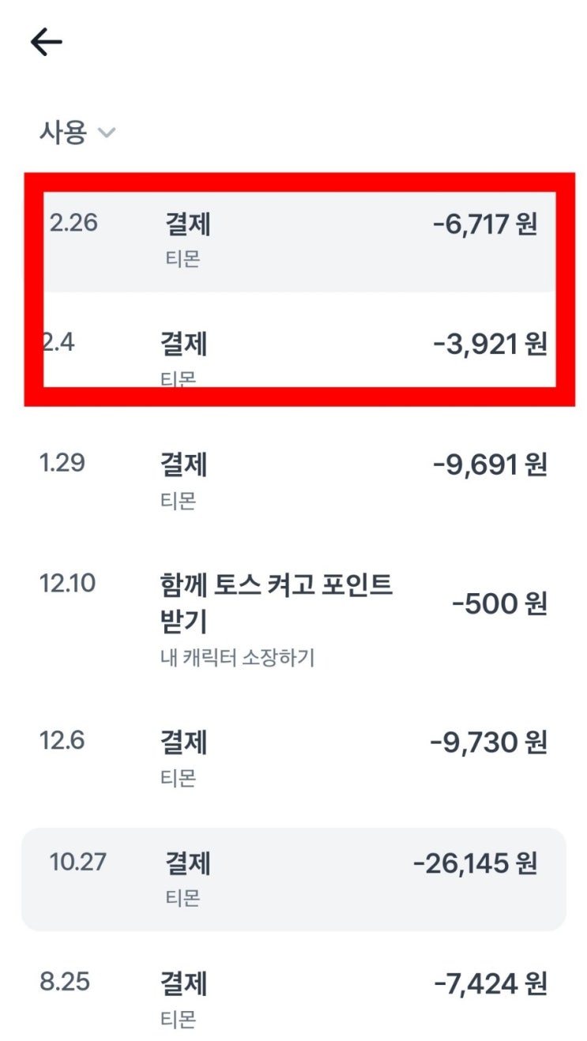The image size is (587, 1041).
Task: Open 함께 토스 켜고 포인트 받기 entry
Action: click(276, 603)
